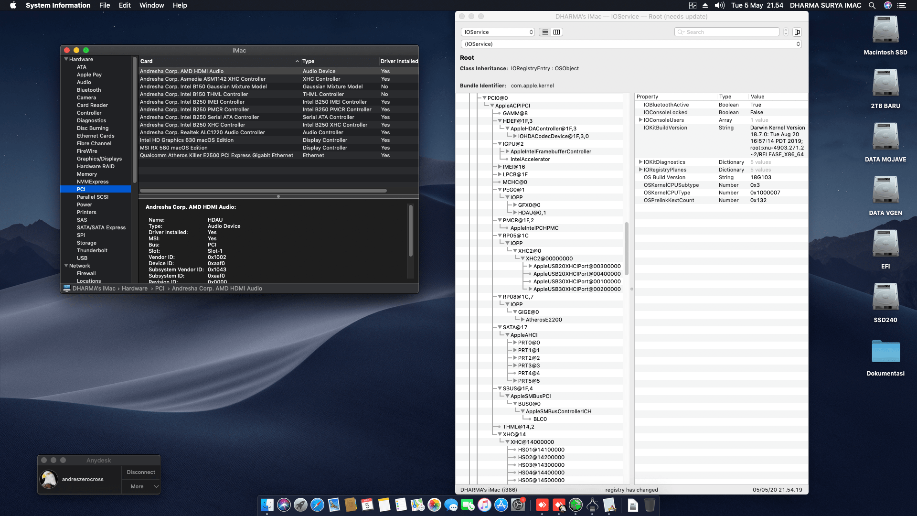Open the Help menu

(x=180, y=5)
